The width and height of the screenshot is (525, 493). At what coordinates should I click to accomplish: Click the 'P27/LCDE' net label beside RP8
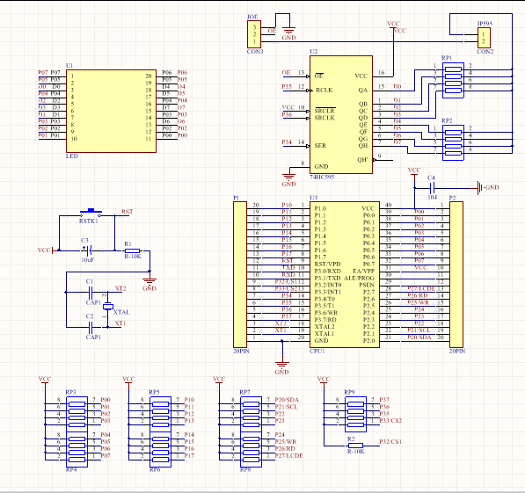pyautogui.click(x=289, y=455)
